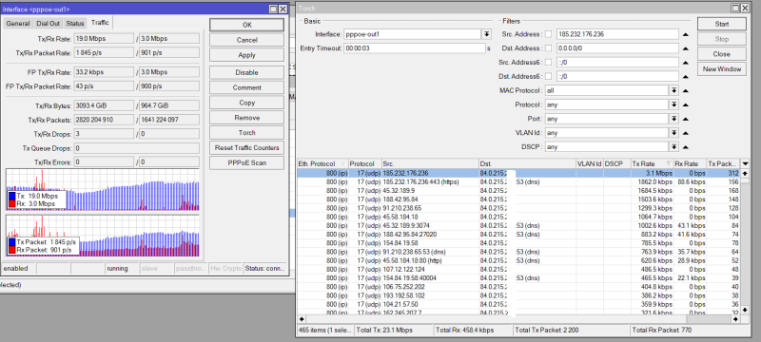Disable the pppoe-out1 interface
Image resolution: width=761 pixels, height=342 pixels.
[246, 72]
